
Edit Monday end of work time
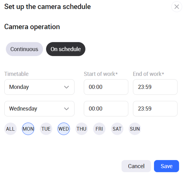155,87
